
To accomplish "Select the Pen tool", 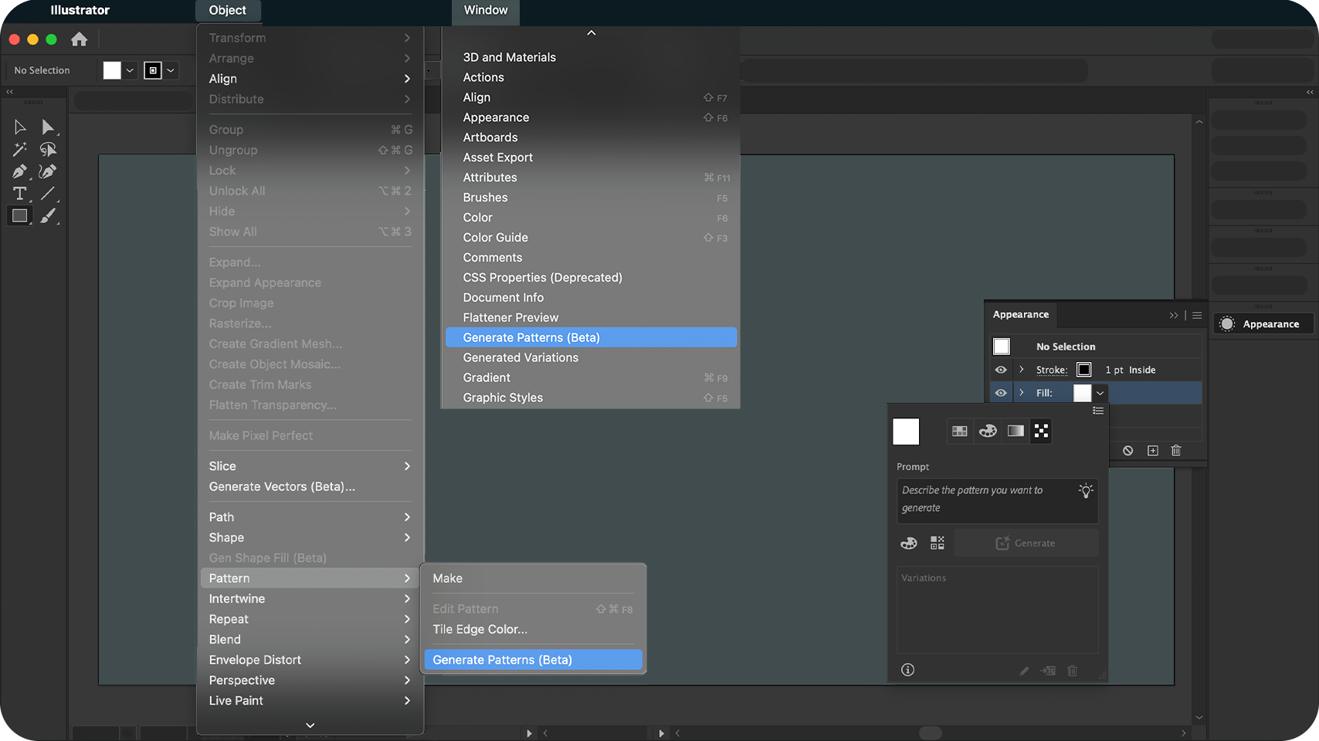I will pyautogui.click(x=19, y=171).
